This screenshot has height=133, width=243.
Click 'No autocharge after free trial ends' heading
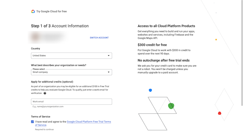tap(163, 60)
